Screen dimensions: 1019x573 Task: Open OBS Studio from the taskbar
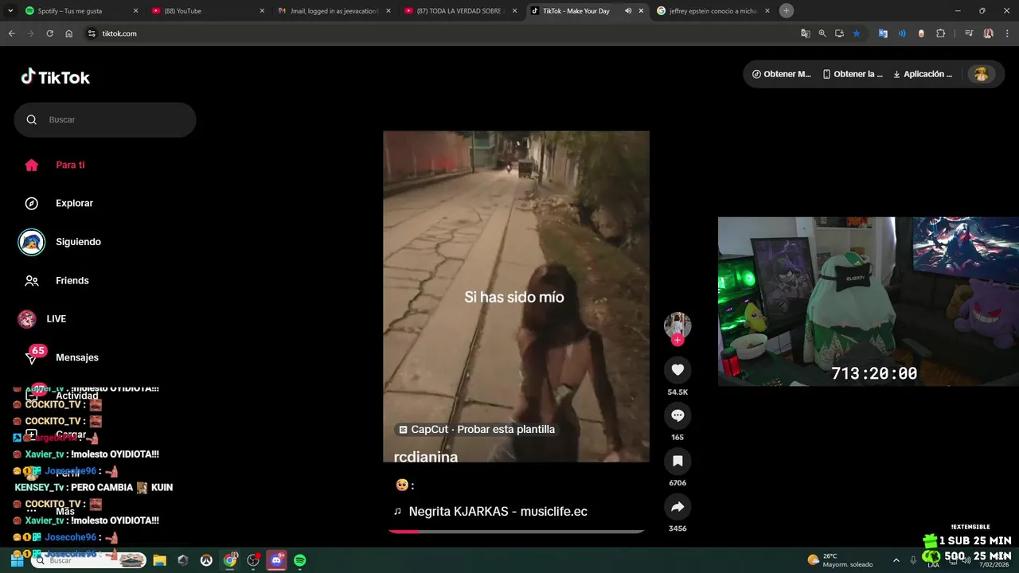click(253, 560)
